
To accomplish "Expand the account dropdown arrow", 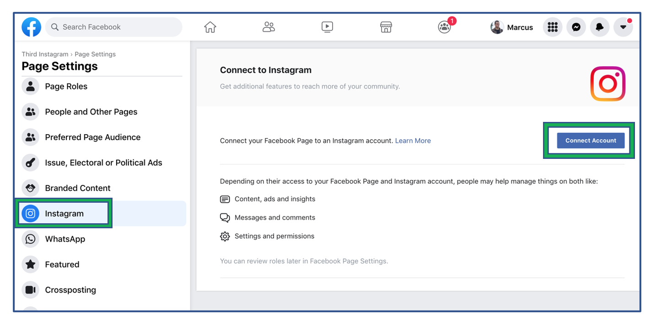I will (623, 27).
